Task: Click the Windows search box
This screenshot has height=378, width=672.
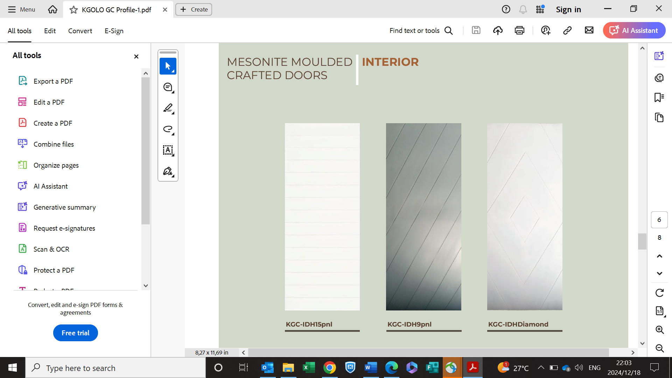Action: pyautogui.click(x=115, y=368)
